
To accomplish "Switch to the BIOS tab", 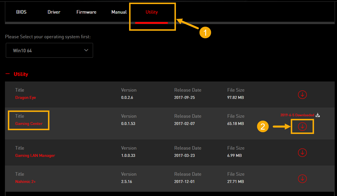I will [21, 12].
